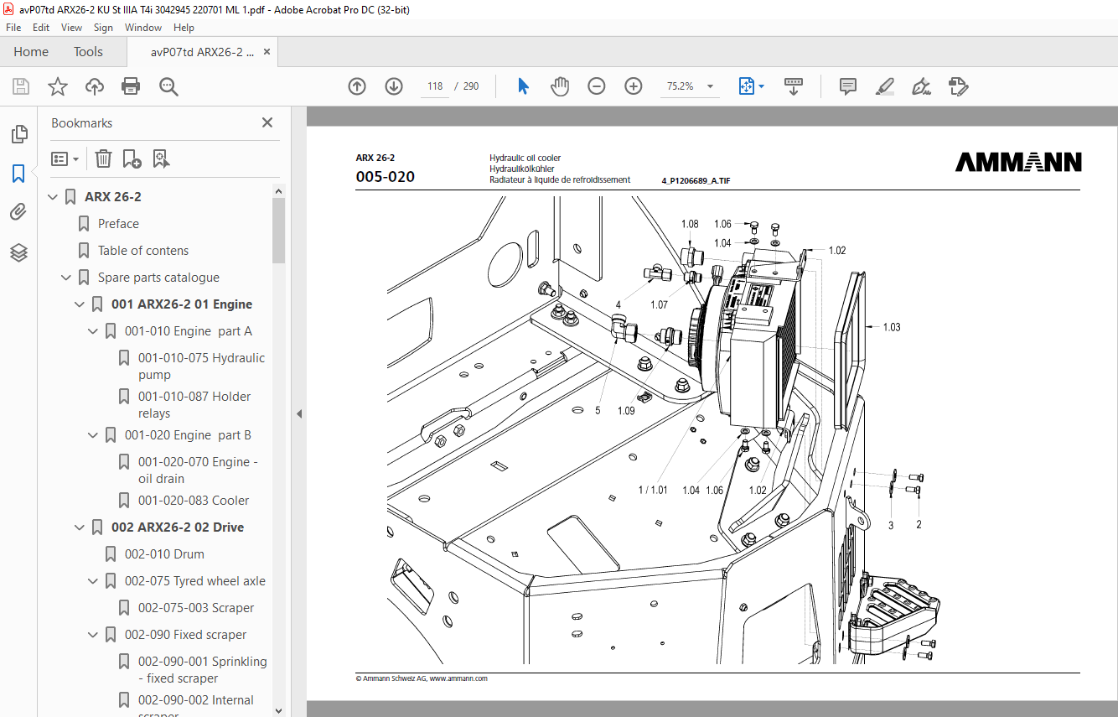Go to the previous page arrow
Image resolution: width=1118 pixels, height=717 pixels.
coord(357,86)
